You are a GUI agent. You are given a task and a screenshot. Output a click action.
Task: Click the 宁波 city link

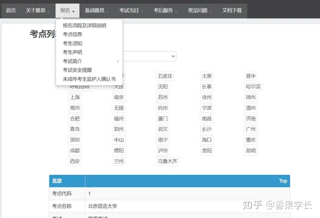(x=207, y=108)
